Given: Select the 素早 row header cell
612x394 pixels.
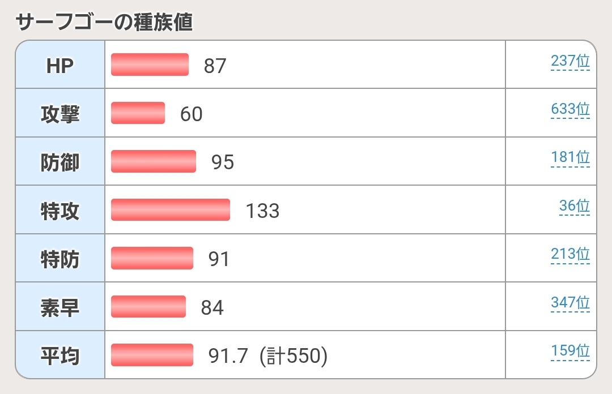Looking at the screenshot, I should [x=60, y=308].
